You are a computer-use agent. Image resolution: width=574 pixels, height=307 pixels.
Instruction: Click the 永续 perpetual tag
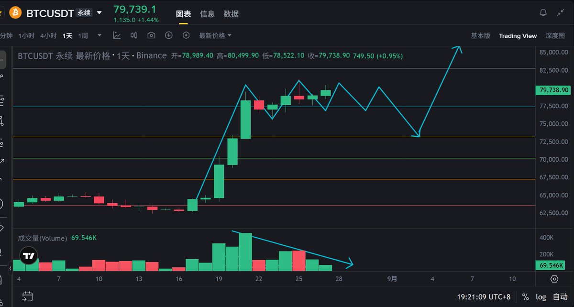[84, 13]
